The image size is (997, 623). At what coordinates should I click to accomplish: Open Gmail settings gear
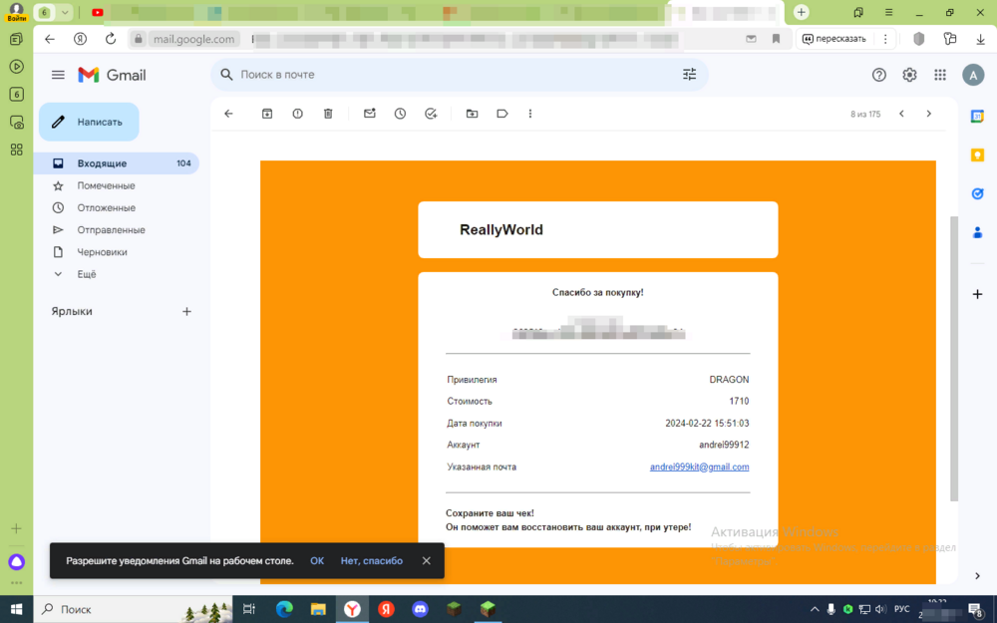pos(909,75)
